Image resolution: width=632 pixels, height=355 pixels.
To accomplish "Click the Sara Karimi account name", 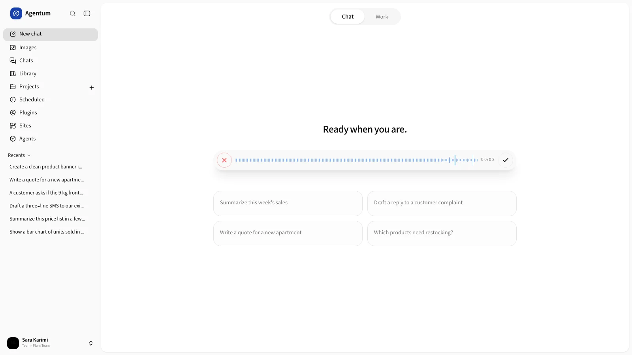I will point(35,340).
